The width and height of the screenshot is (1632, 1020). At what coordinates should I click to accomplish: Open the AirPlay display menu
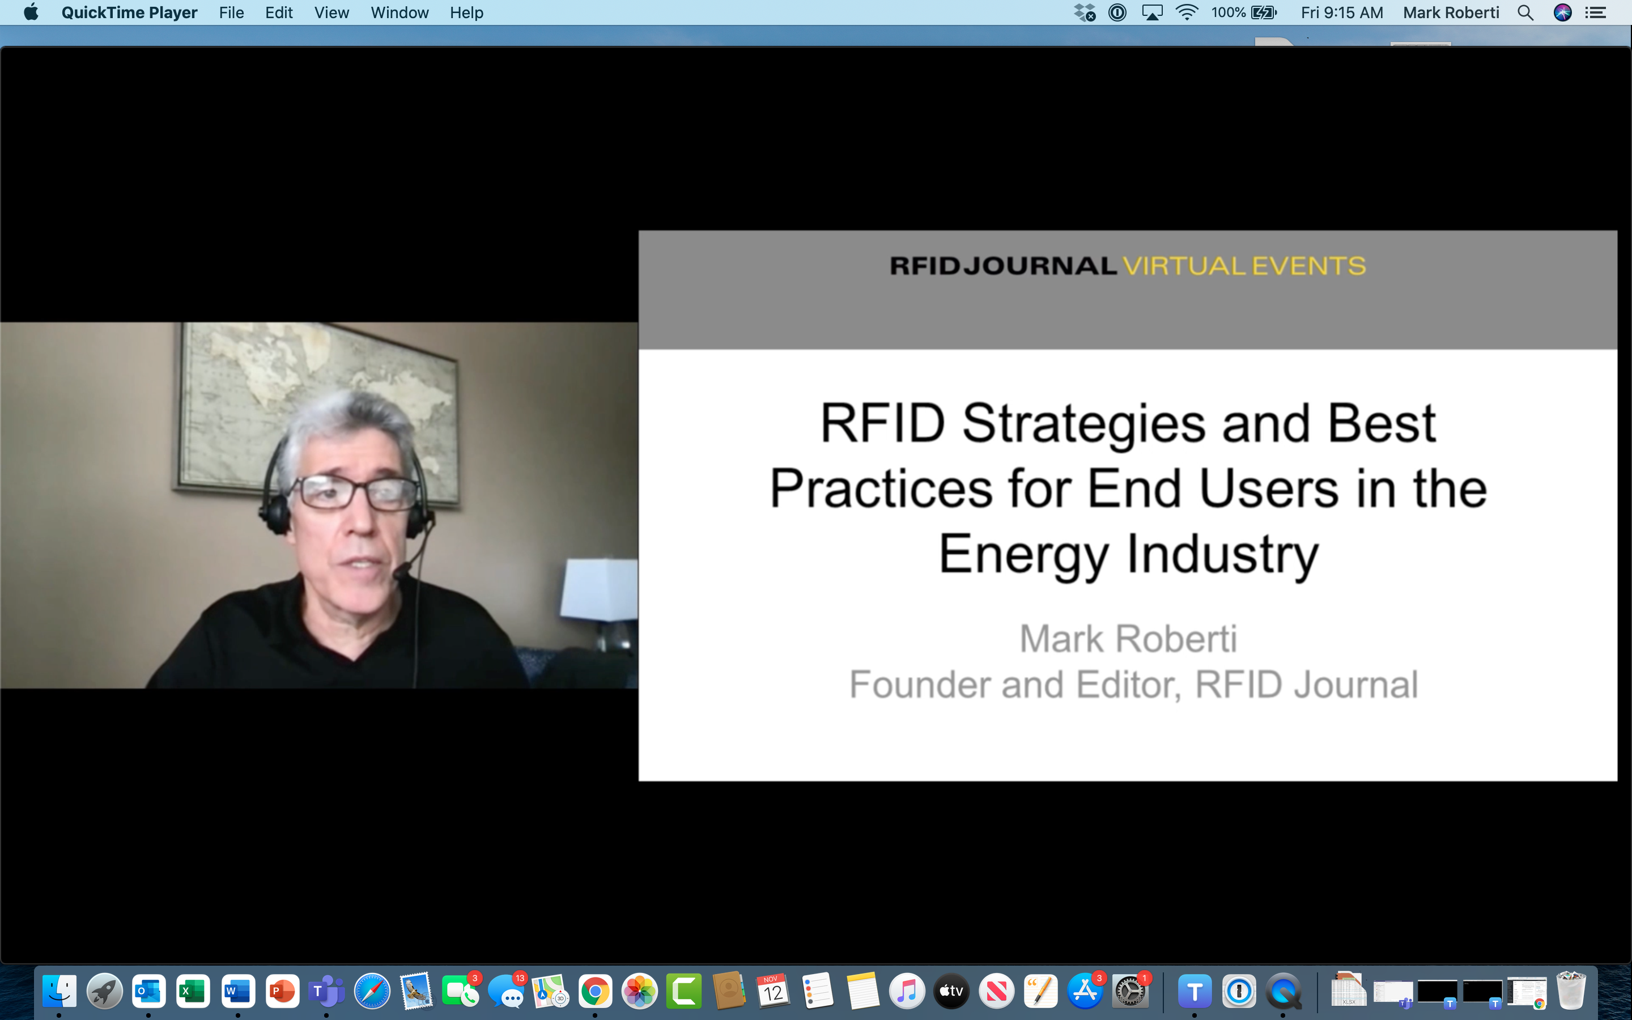click(x=1152, y=12)
